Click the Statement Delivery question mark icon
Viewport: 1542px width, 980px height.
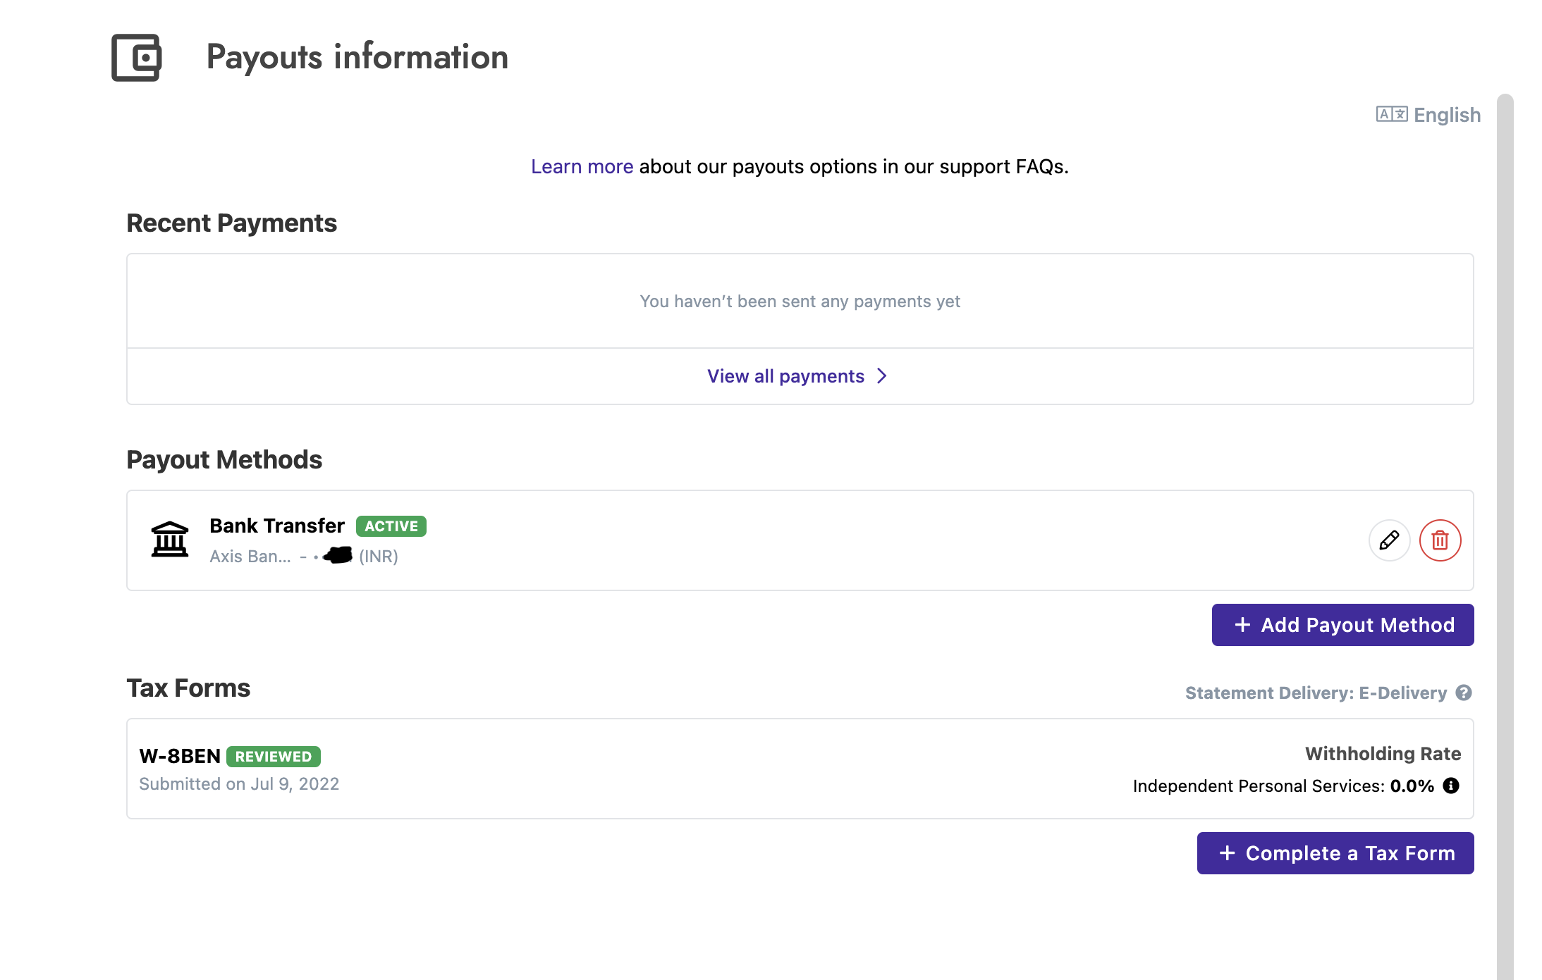(x=1464, y=693)
